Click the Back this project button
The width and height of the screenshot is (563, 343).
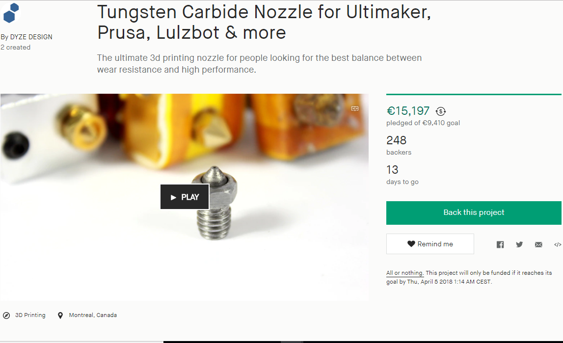coord(474,213)
